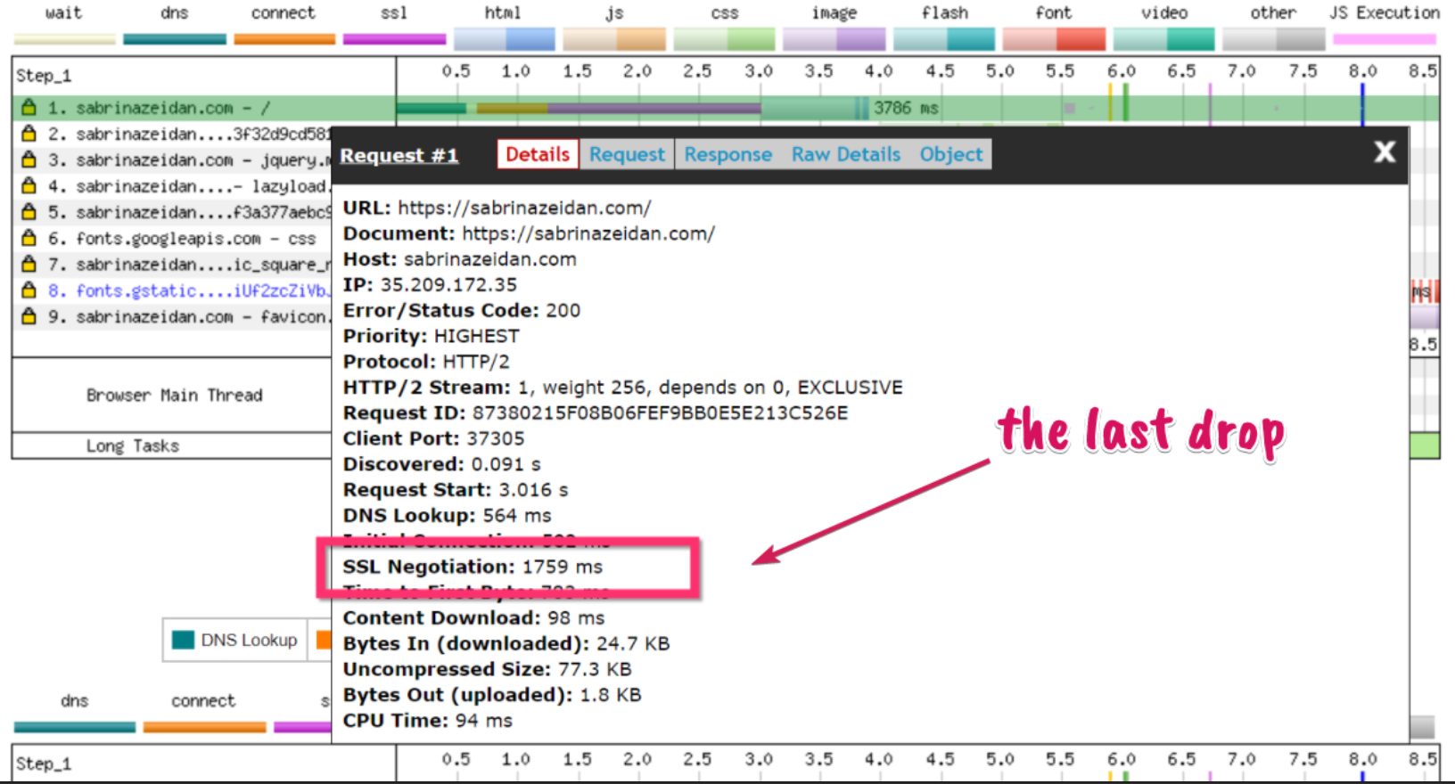Click the Content Download 98 ms line
This screenshot has width=1455, height=784.
pyautogui.click(x=473, y=618)
